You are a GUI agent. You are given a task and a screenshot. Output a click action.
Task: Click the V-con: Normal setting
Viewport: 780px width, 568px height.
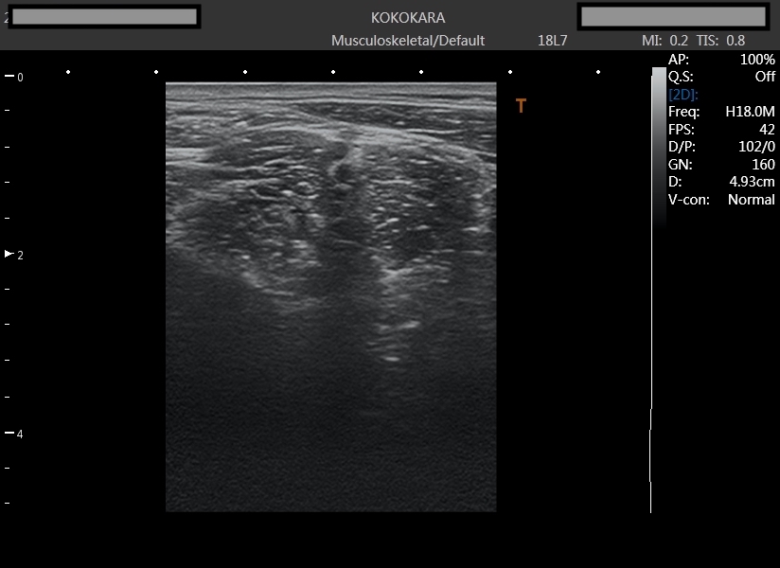721,200
